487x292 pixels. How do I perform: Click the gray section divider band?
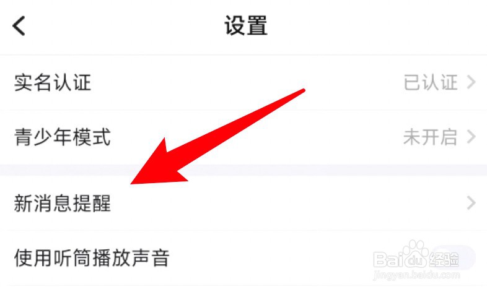[x=243, y=170]
